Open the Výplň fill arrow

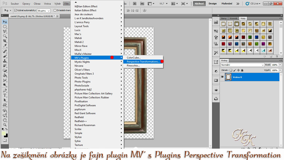pyautogui.click(x=280, y=70)
